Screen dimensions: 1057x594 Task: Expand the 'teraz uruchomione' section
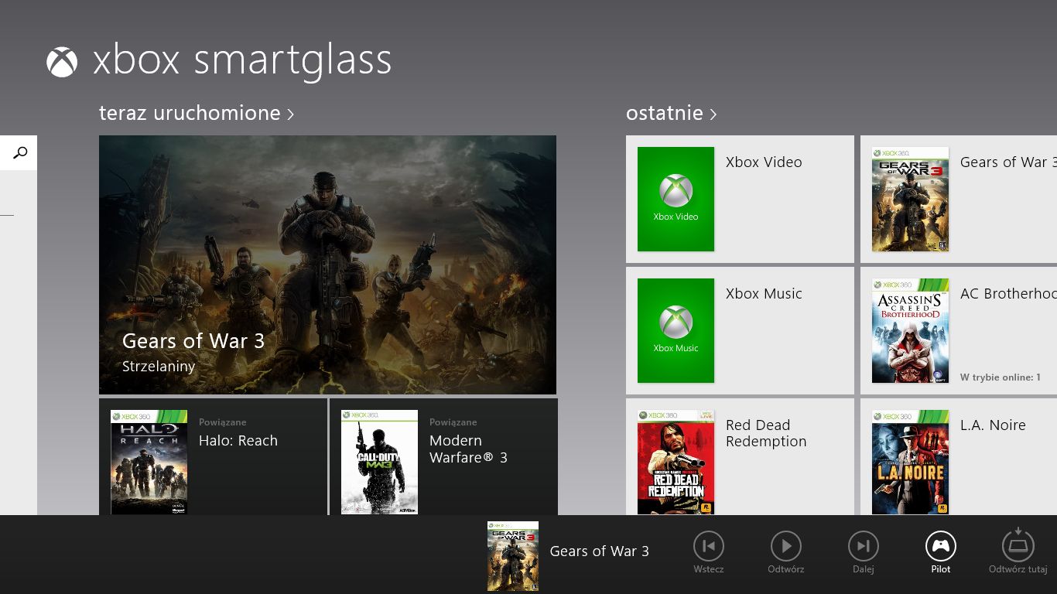click(x=197, y=113)
